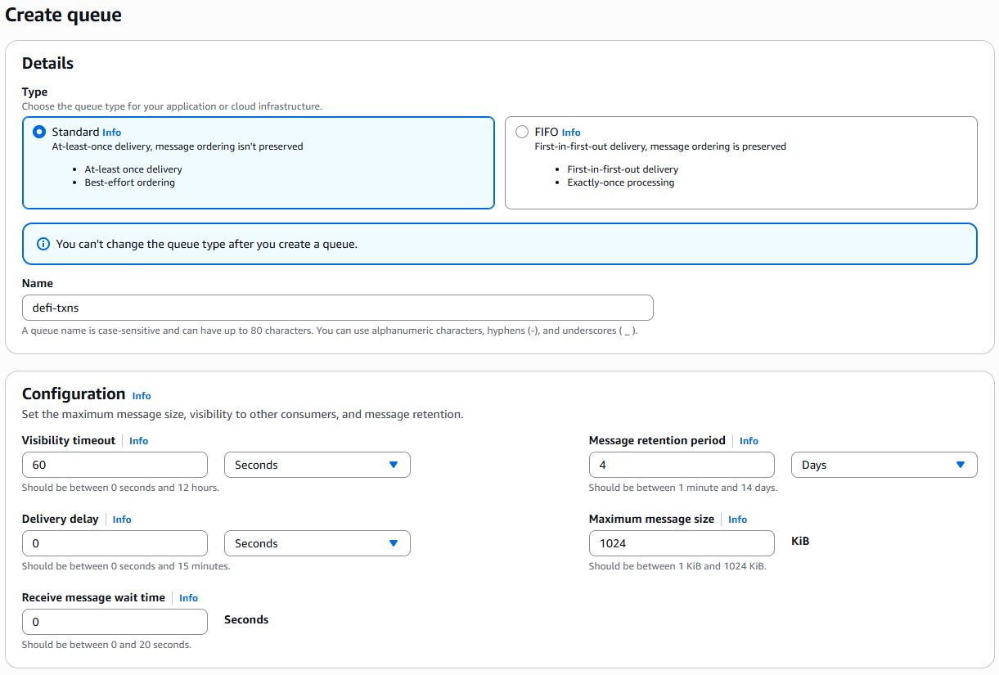
Task: Expand the Delivery delay units dropdown
Action: (317, 543)
